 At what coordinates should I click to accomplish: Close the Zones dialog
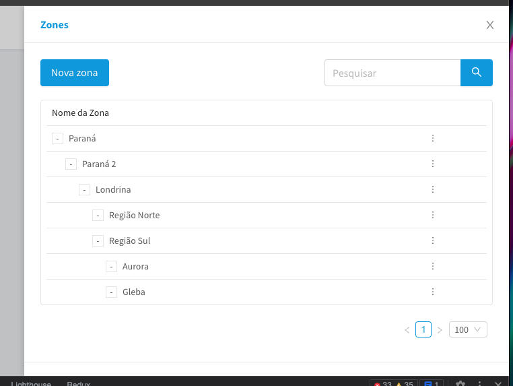490,25
